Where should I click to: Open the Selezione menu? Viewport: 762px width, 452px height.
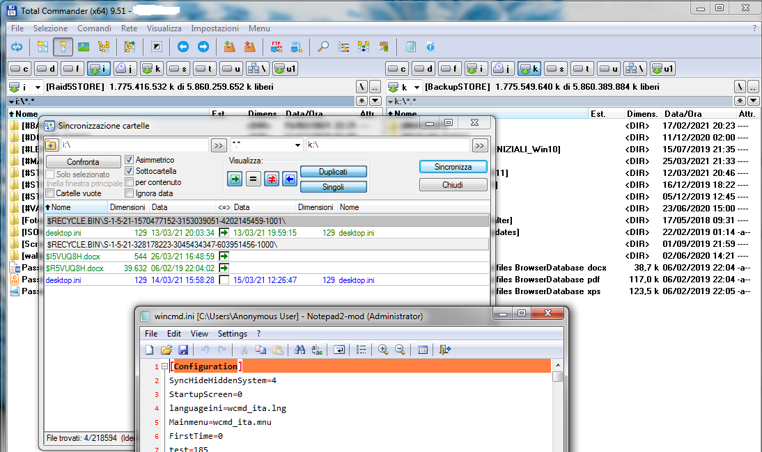(51, 28)
